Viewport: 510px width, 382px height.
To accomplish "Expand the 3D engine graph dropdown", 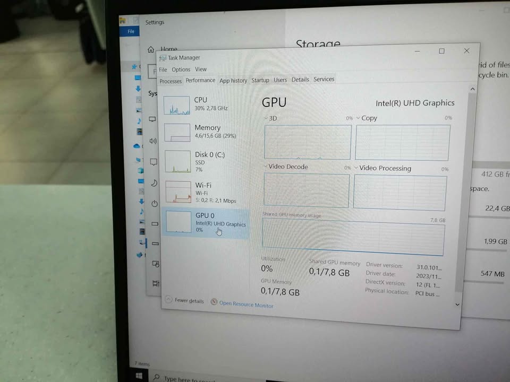I will (267, 118).
